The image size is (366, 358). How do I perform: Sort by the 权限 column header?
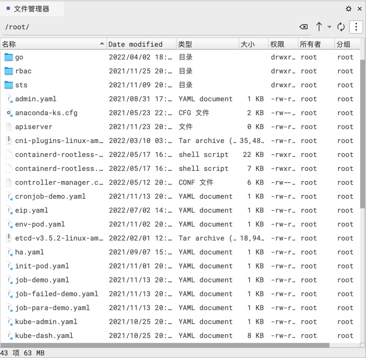click(283, 44)
